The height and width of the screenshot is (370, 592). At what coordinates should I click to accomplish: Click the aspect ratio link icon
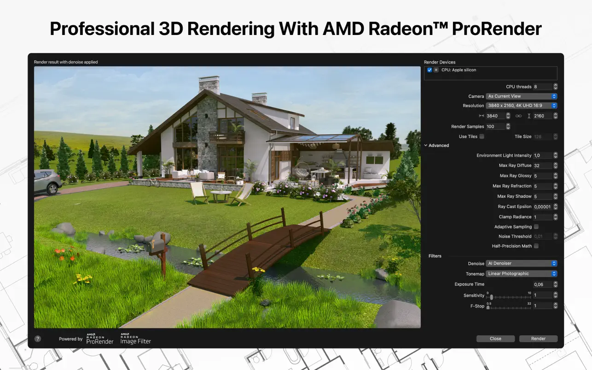pyautogui.click(x=518, y=116)
